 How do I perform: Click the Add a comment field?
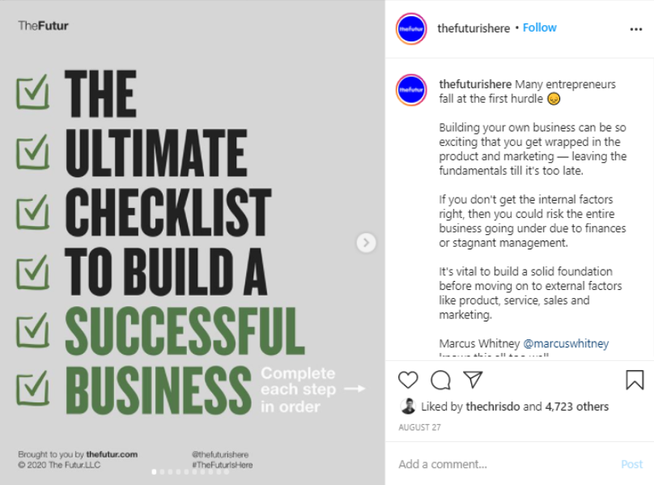click(502, 464)
